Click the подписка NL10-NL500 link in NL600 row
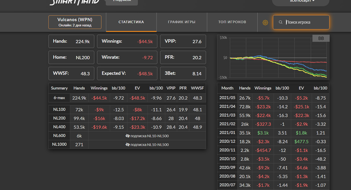The image size is (351, 190). click(x=149, y=136)
